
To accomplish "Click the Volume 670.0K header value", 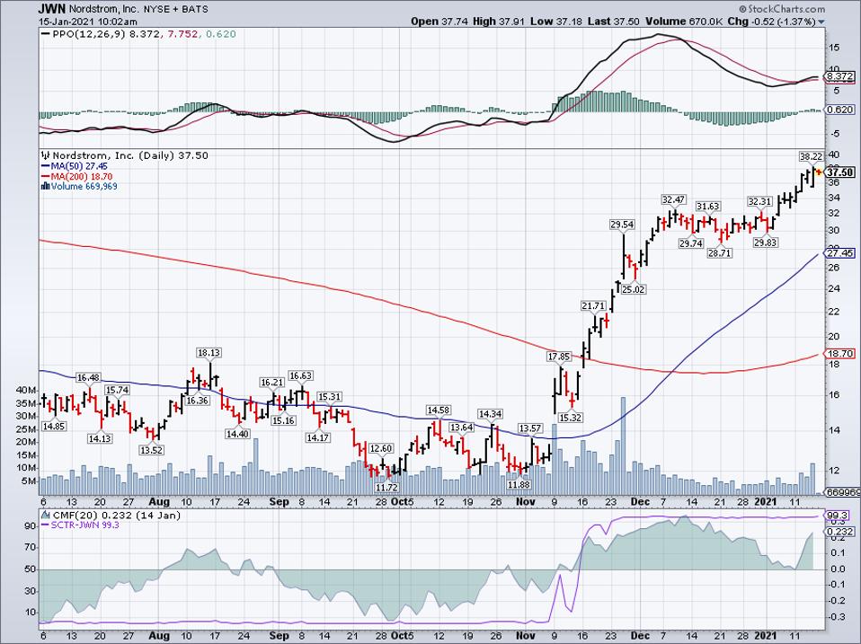I will (x=685, y=22).
